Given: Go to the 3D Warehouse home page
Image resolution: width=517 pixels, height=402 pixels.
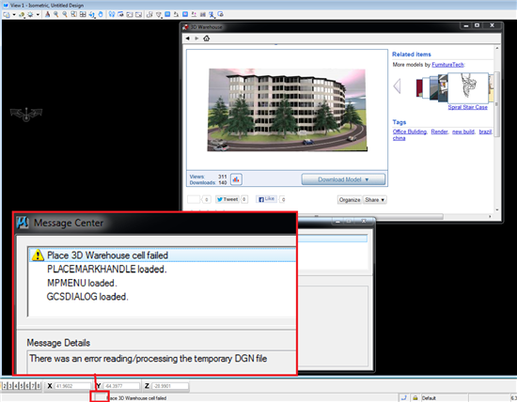Looking at the screenshot, I should [207, 39].
